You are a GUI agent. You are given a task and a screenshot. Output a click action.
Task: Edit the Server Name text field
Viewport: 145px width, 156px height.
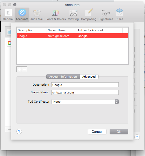85,92
